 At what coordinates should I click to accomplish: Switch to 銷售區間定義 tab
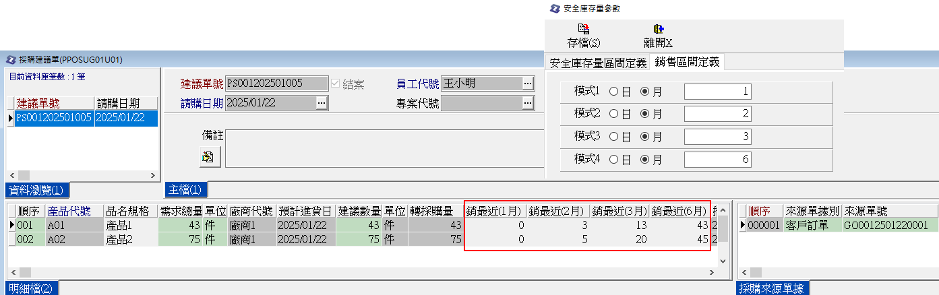tap(687, 63)
